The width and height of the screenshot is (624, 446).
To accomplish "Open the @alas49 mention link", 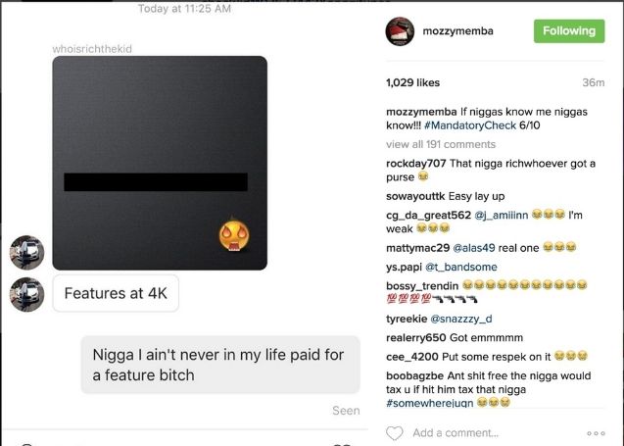I will pos(473,248).
